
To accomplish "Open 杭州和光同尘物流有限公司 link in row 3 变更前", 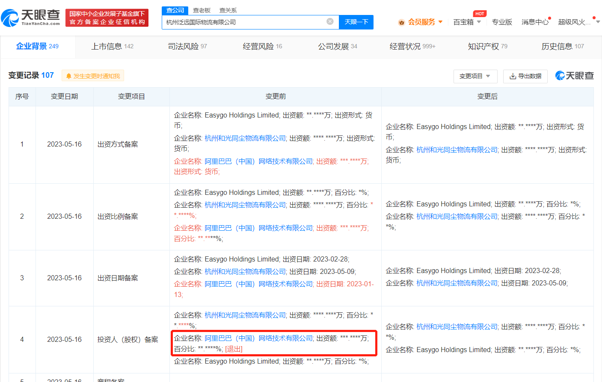I will point(245,271).
